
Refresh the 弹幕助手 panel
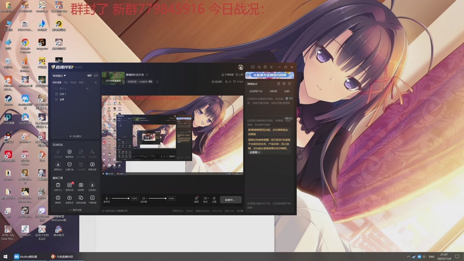tap(289, 84)
